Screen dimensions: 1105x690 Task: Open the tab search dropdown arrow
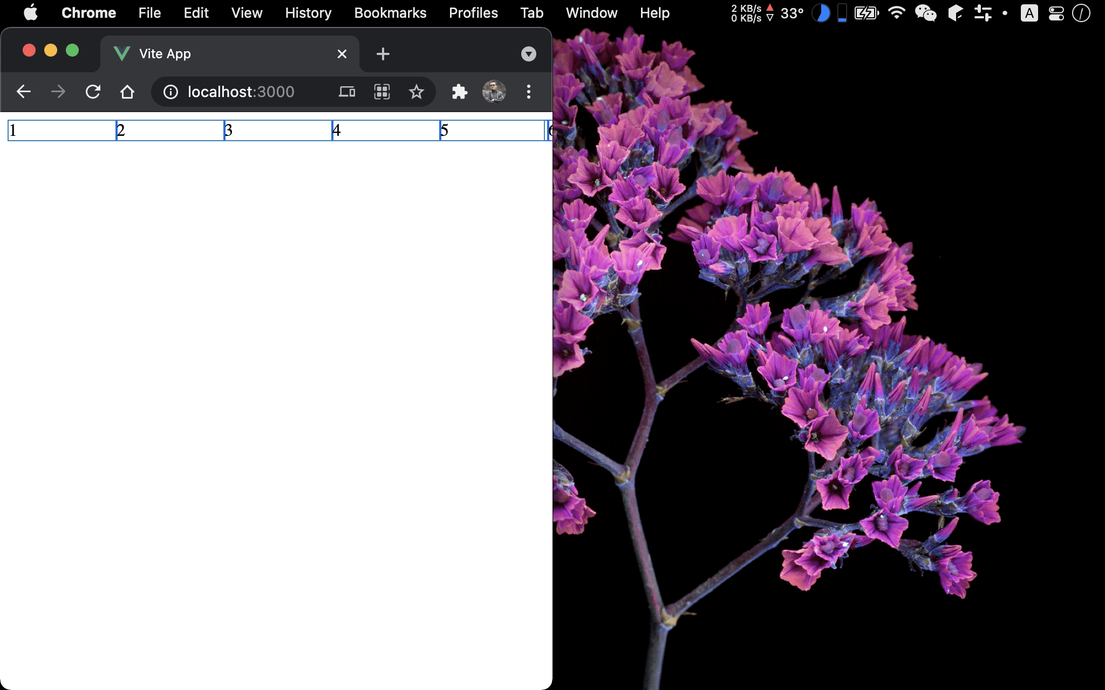tap(528, 54)
